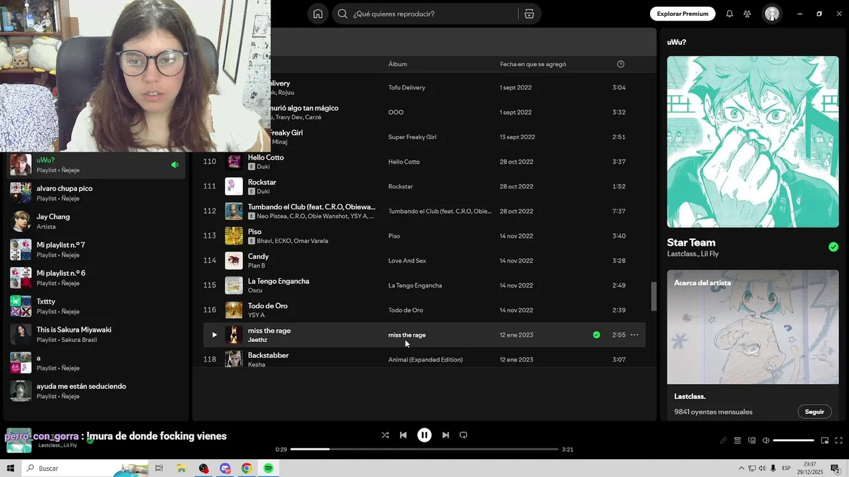The height and width of the screenshot is (477, 849).
Task: Open File Explorer from the taskbar
Action: pos(181,468)
